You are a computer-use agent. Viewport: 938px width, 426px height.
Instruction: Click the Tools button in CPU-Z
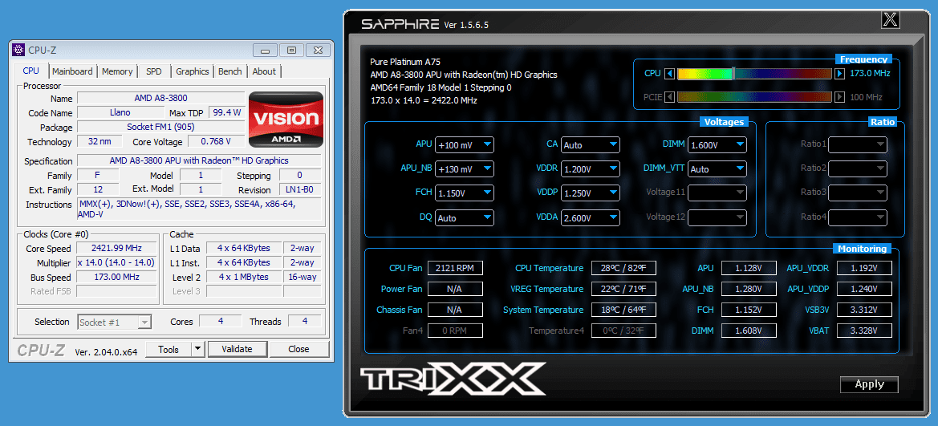pyautogui.click(x=169, y=349)
